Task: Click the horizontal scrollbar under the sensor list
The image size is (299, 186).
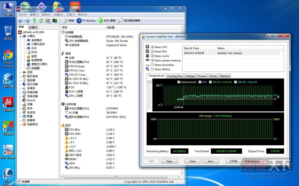Action: (116, 177)
